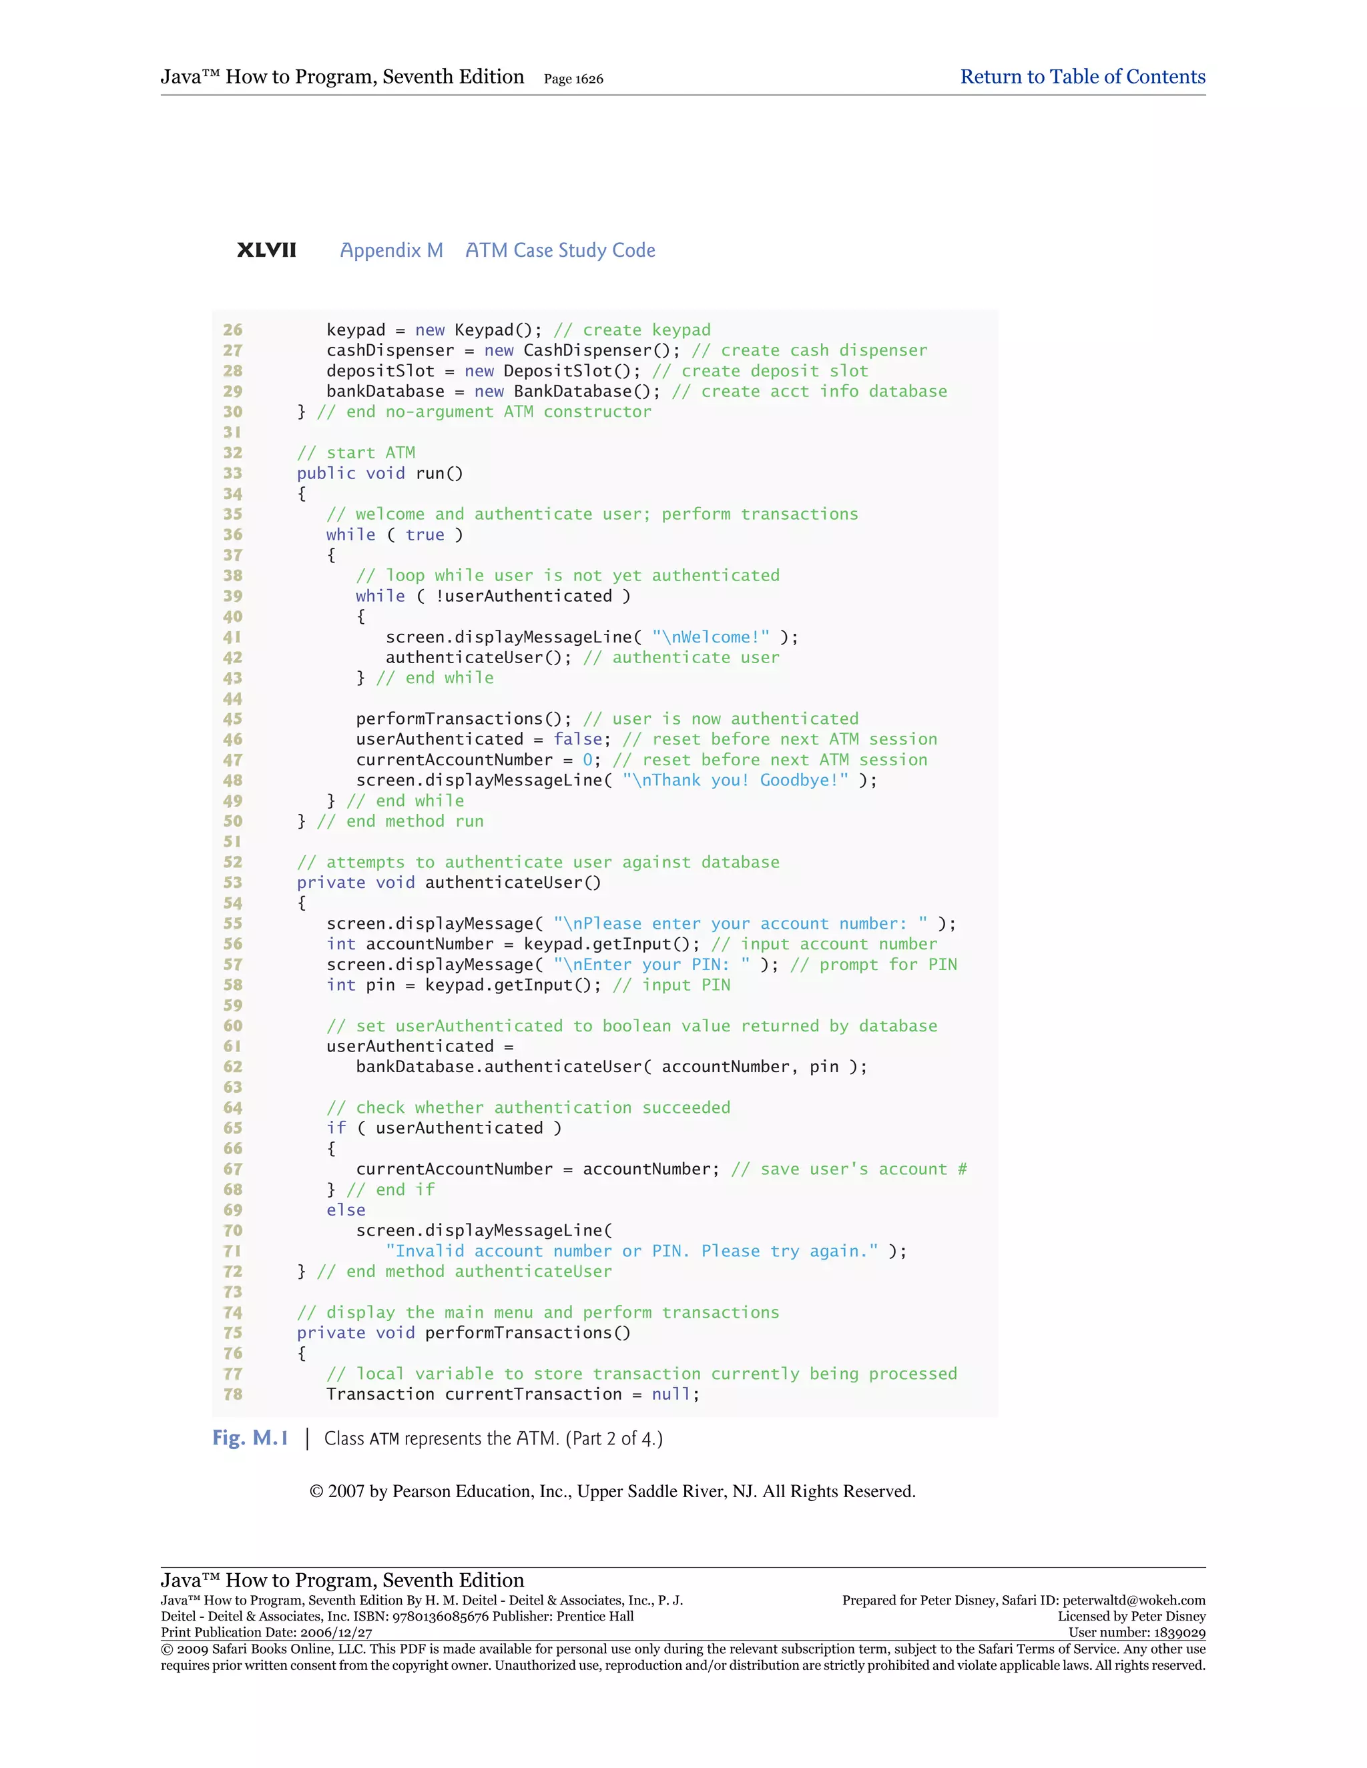Click the if ( userAuthenticated ) statement
The width and height of the screenshot is (1367, 1768).
coord(443,1128)
